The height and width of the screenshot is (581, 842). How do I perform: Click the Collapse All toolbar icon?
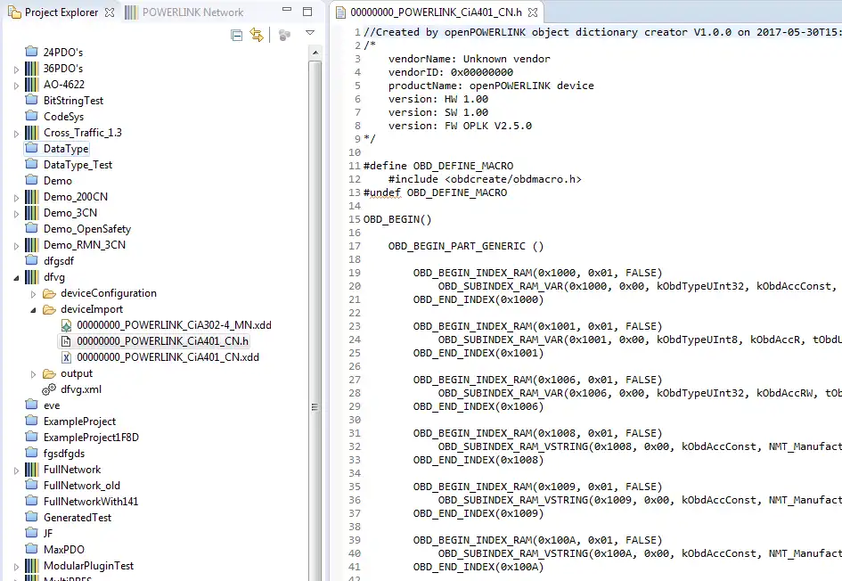(x=236, y=36)
